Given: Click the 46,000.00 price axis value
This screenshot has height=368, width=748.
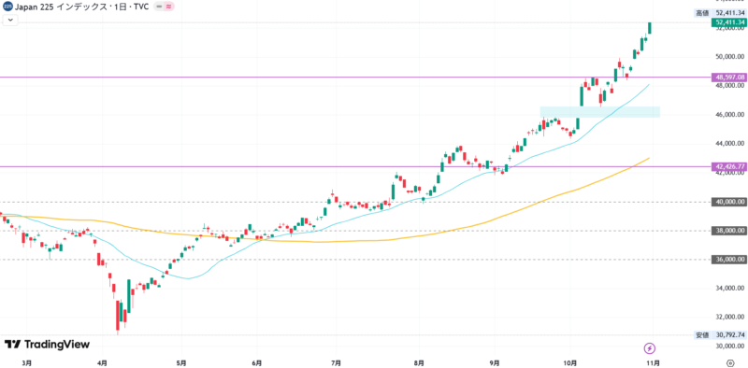Looking at the screenshot, I should 730,115.
